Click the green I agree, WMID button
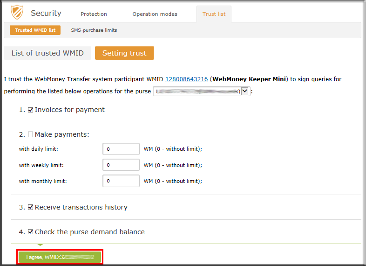 click(60, 257)
